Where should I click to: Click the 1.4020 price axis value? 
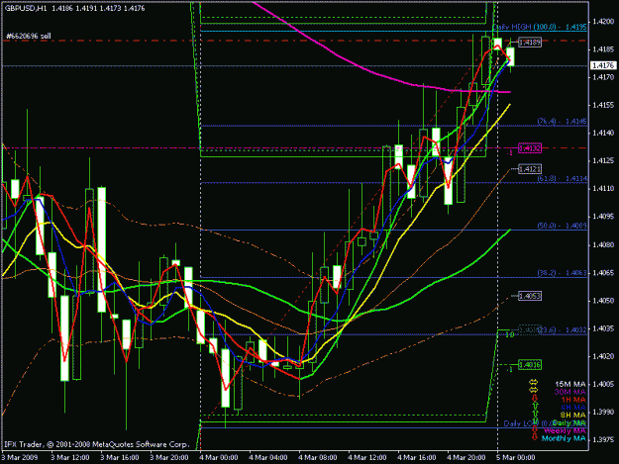603,356
